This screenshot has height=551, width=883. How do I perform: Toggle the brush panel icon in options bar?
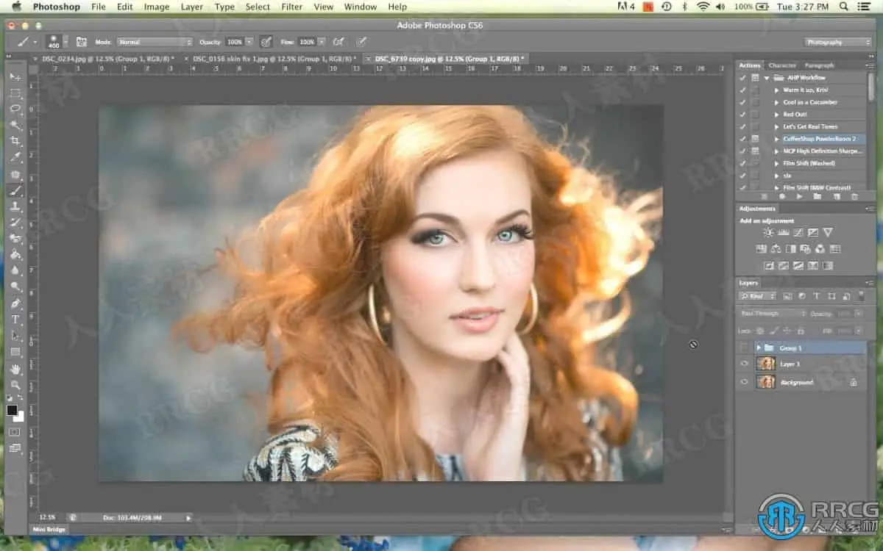[x=82, y=42]
